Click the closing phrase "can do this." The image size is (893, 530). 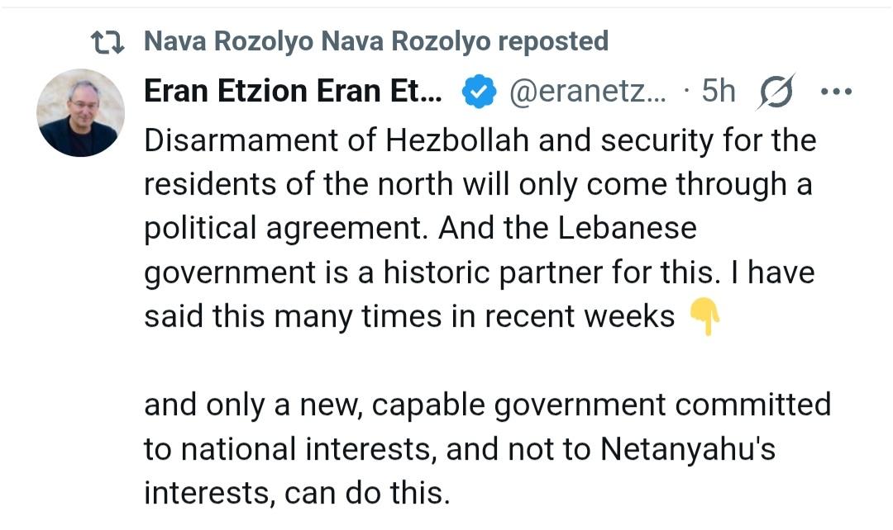[367, 494]
